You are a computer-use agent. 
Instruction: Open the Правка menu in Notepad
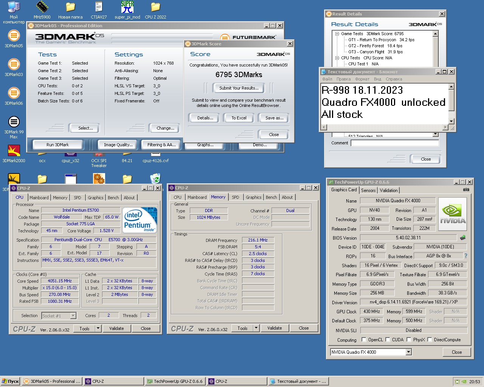(x=343, y=79)
